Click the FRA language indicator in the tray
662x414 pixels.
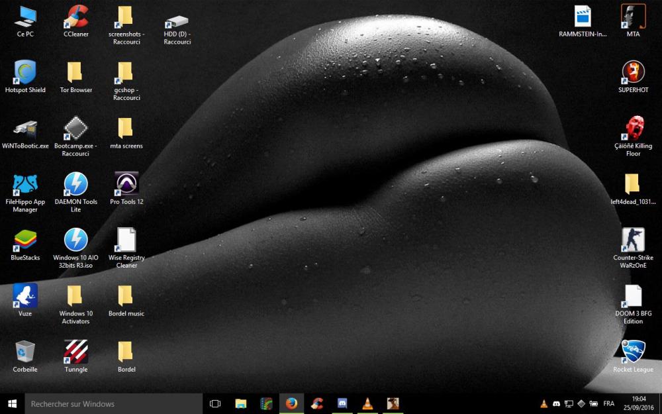tap(608, 403)
